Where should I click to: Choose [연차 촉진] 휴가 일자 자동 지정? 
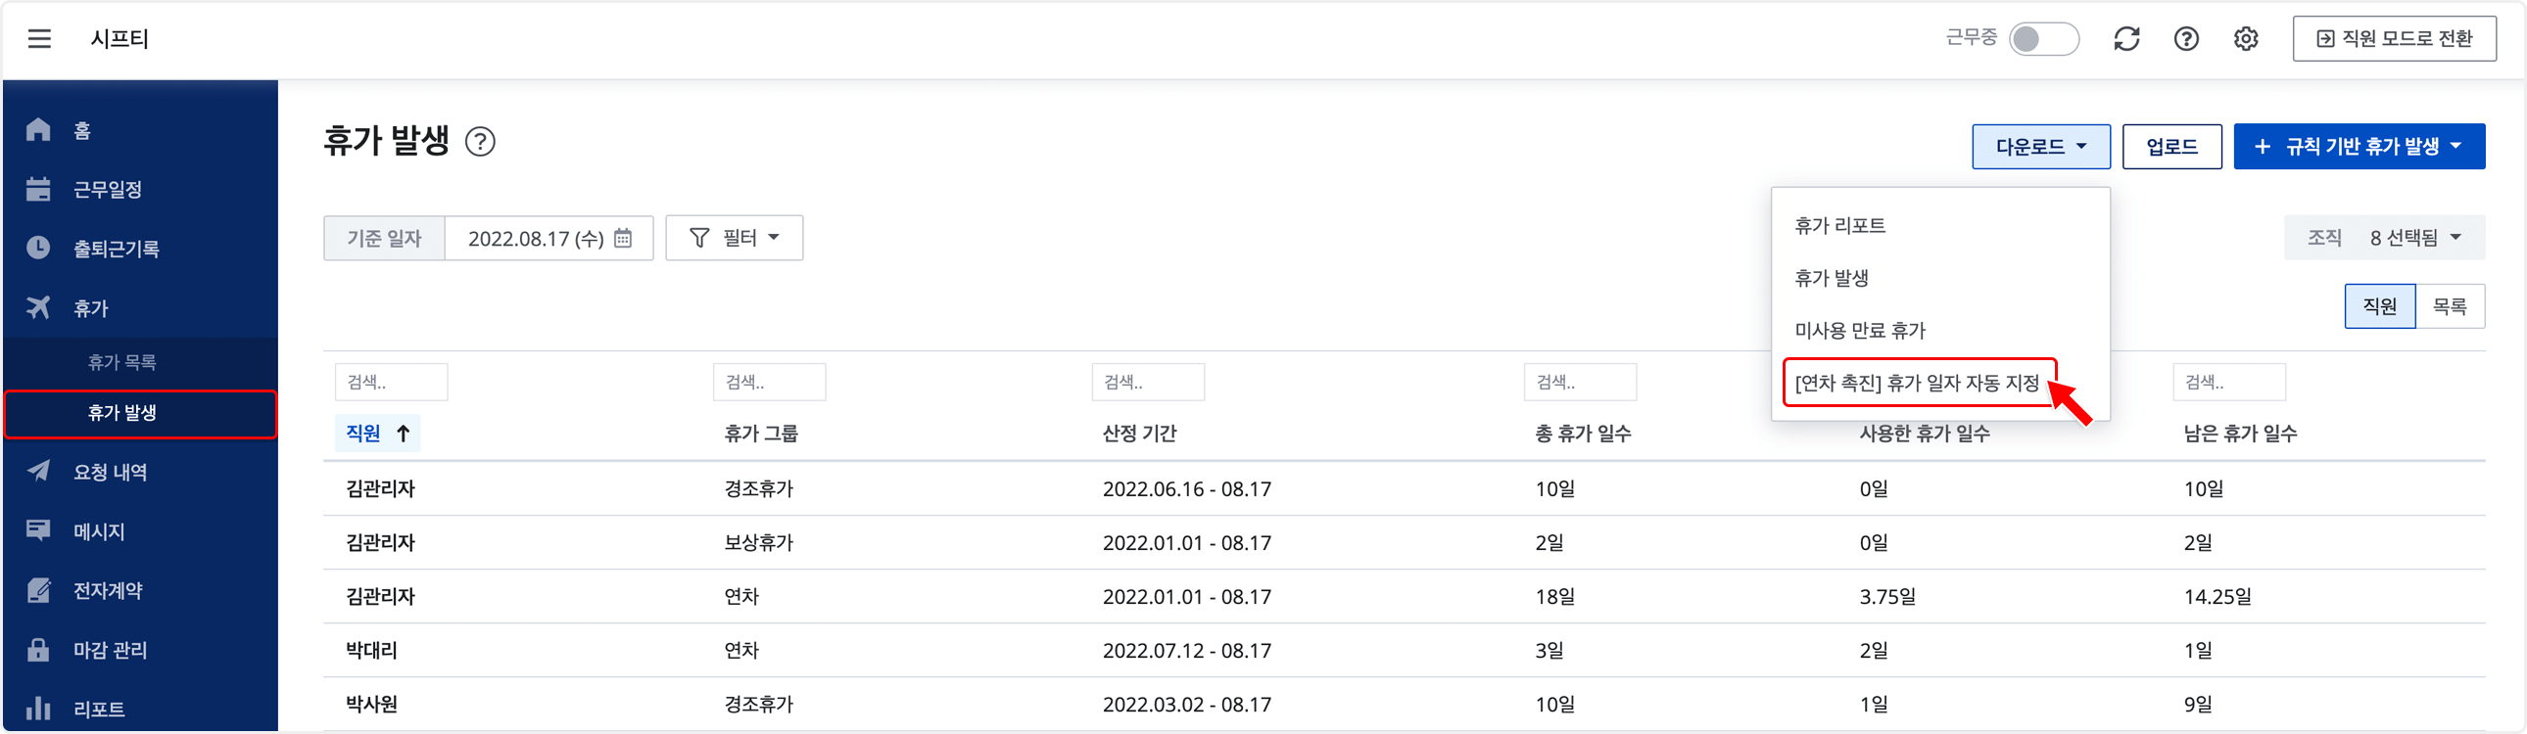click(1916, 384)
